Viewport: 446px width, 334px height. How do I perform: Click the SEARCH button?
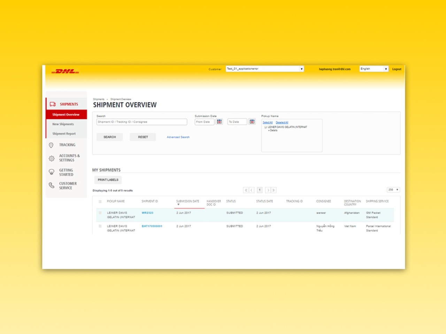tap(109, 137)
